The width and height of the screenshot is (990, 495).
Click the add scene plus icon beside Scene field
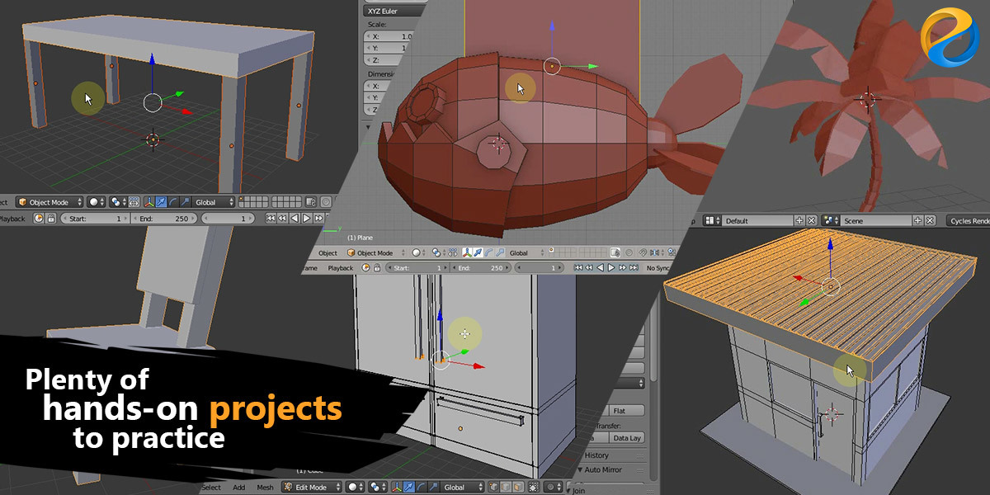click(917, 221)
